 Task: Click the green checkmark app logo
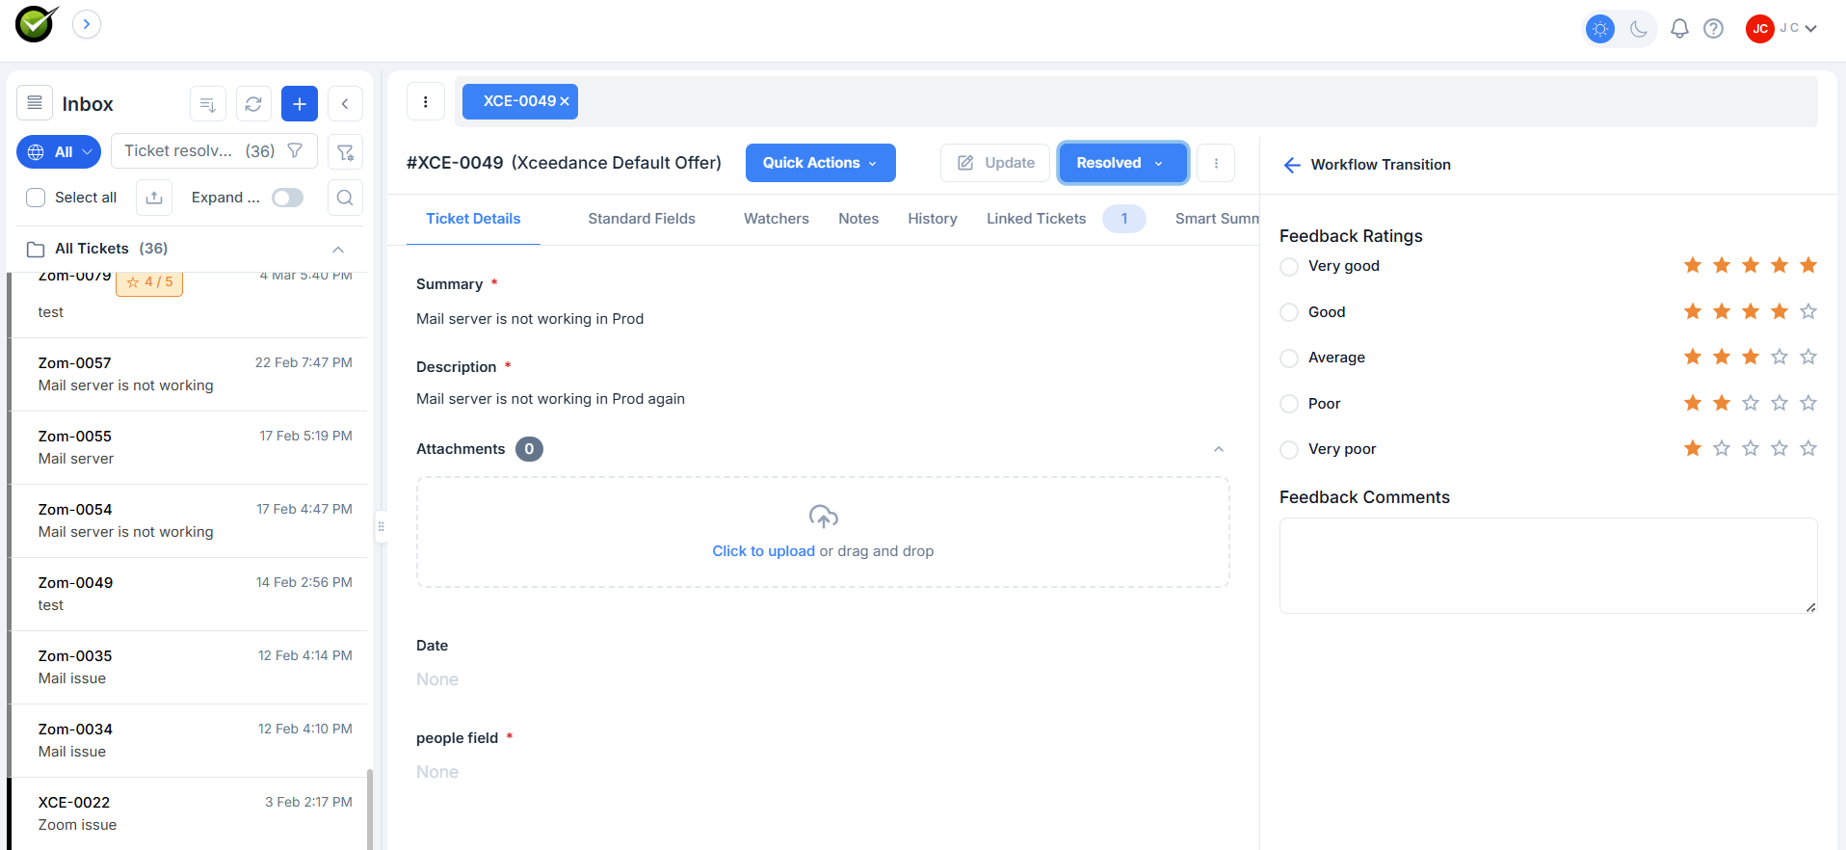click(x=37, y=24)
